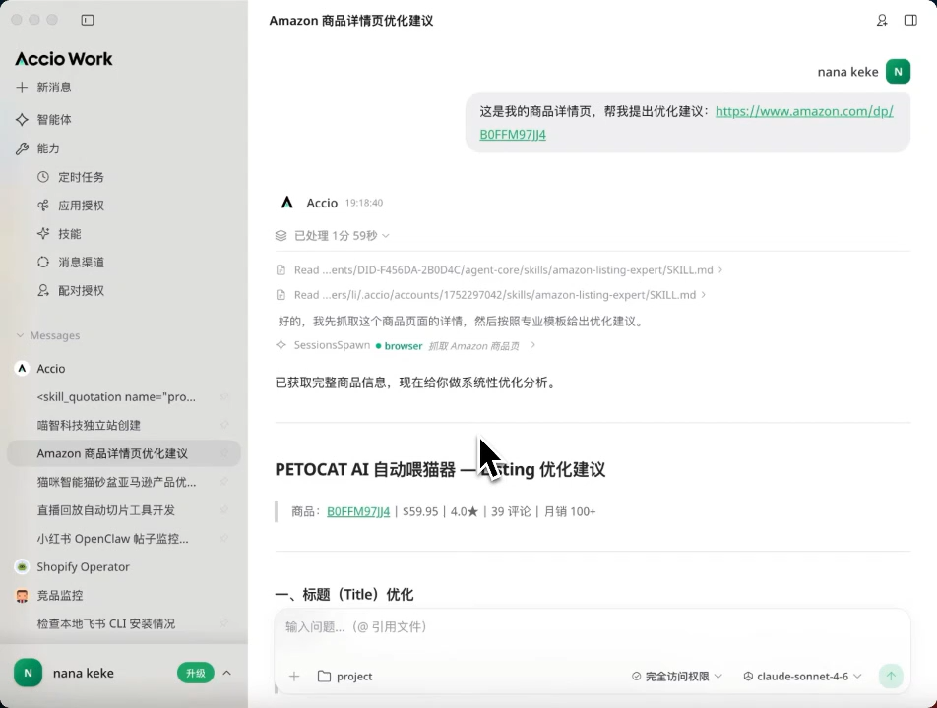Pin the 检查本地飞书 CLI conversation
Screen dimensions: 937x708
coord(224,623)
